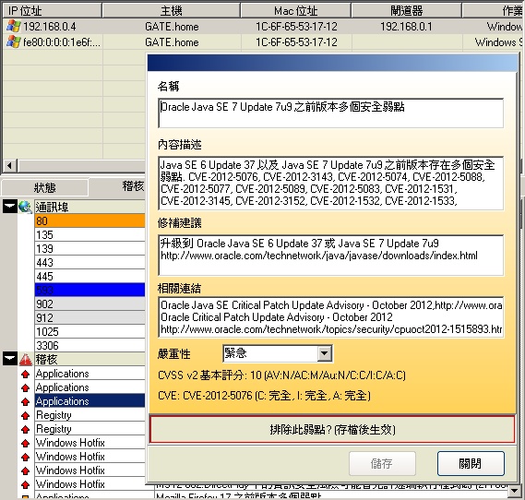
Task: Sort by the 主機 column header
Action: point(171,10)
